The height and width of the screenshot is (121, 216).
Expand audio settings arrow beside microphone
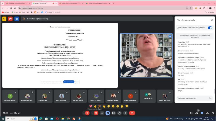pyautogui.click(x=84, y=113)
